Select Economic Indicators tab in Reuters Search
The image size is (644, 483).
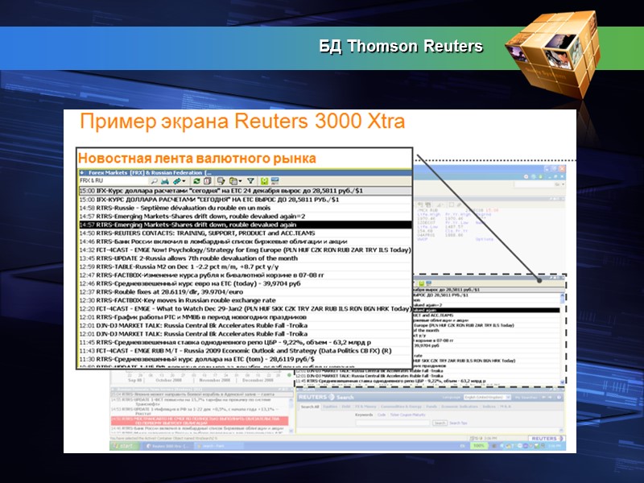point(459,407)
